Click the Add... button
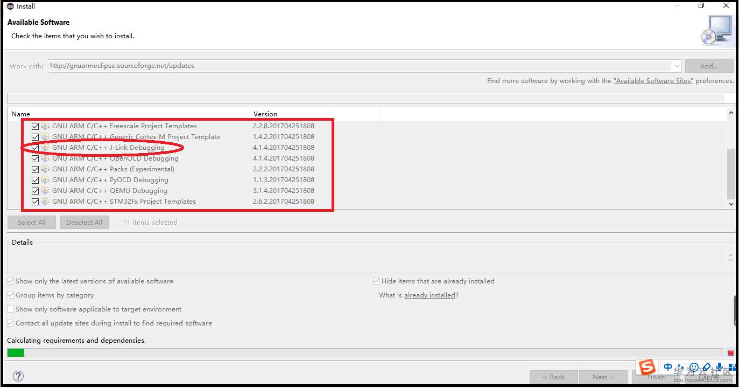 click(709, 66)
